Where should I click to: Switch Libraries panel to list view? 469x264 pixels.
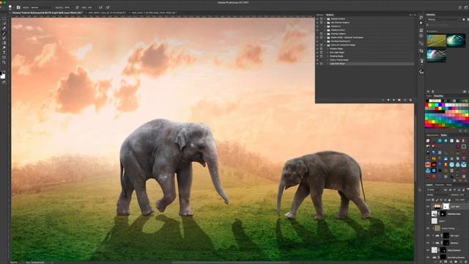[x=468, y=20]
